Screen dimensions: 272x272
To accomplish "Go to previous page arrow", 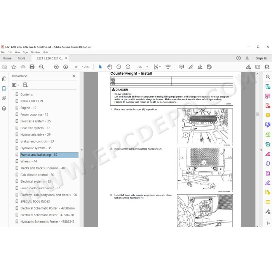I will pyautogui.click(x=56, y=67).
